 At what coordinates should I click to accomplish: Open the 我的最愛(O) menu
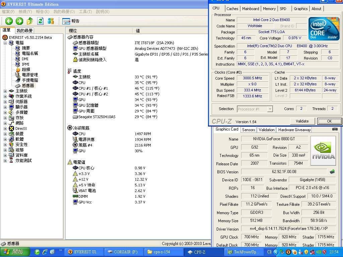tap(64, 12)
